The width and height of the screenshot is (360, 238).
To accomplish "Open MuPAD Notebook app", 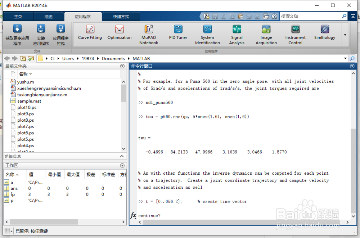I will pyautogui.click(x=149, y=35).
